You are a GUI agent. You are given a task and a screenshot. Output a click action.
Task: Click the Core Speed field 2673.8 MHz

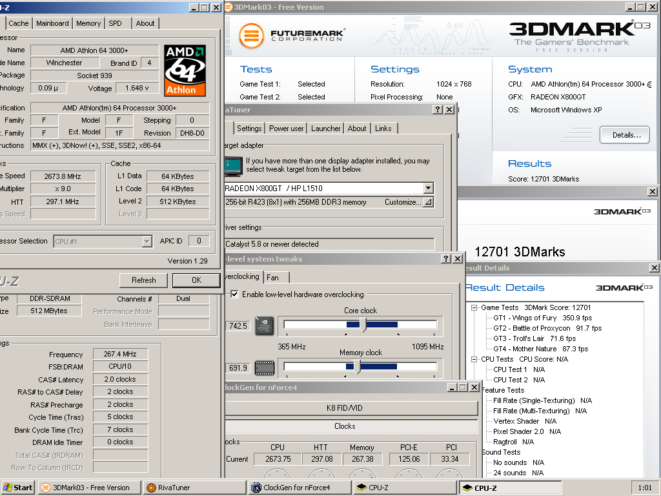coord(63,176)
